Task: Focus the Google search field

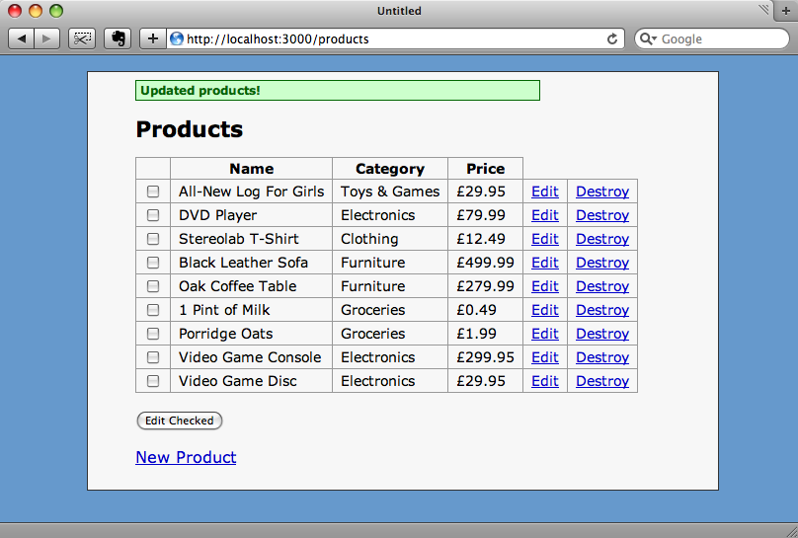Action: point(711,38)
